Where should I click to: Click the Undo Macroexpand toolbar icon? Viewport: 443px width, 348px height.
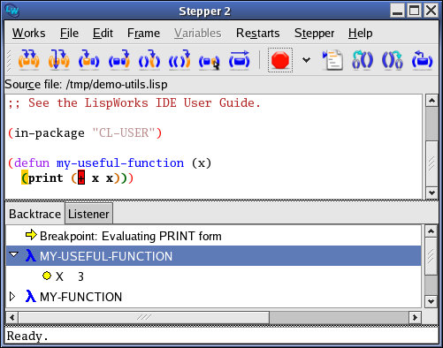393,60
